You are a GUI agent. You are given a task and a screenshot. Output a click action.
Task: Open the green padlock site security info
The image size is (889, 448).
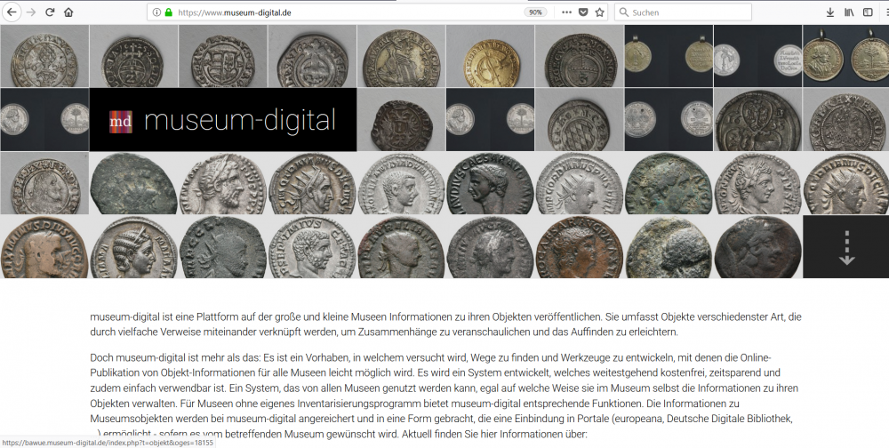click(x=168, y=12)
